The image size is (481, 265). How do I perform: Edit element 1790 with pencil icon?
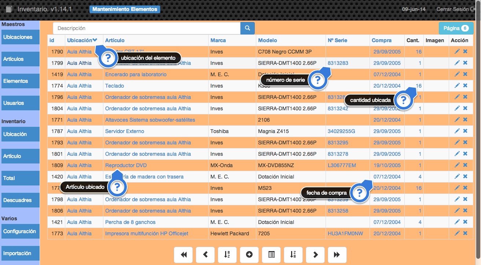point(457,52)
